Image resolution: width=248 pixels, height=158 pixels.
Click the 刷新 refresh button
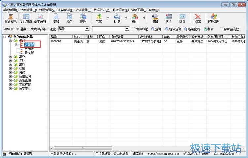208,29
